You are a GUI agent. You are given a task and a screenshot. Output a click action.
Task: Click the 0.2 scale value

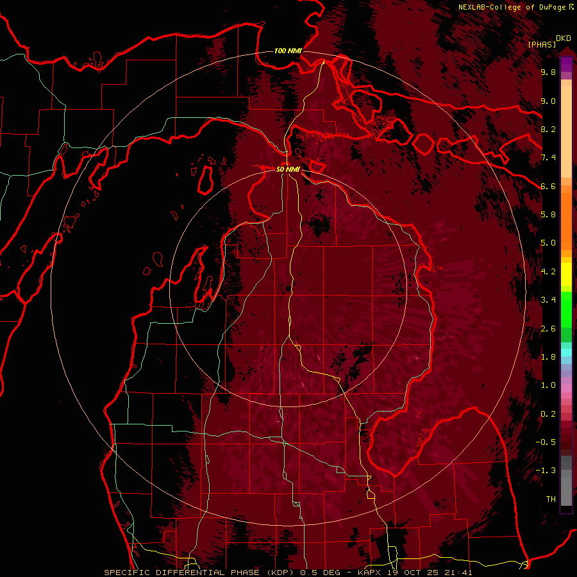click(548, 414)
